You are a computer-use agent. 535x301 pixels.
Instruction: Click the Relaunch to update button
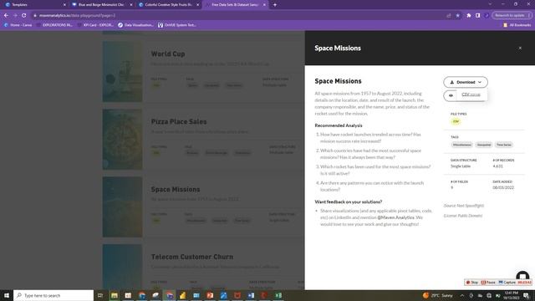click(512, 15)
